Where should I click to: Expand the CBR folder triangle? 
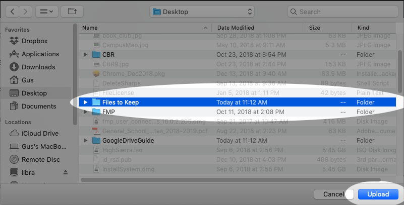pyautogui.click(x=85, y=54)
